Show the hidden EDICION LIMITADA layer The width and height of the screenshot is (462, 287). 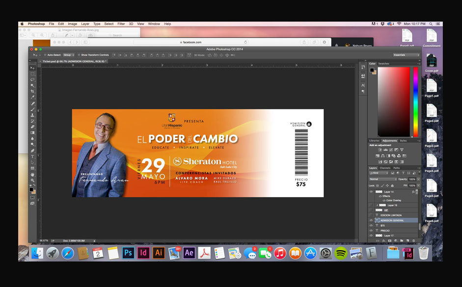tap(371, 215)
